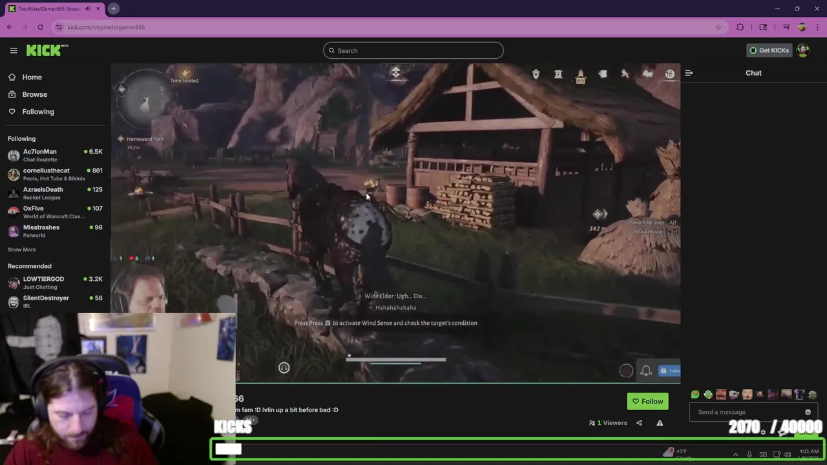
Task: Open OxFive's channel
Action: 55,212
